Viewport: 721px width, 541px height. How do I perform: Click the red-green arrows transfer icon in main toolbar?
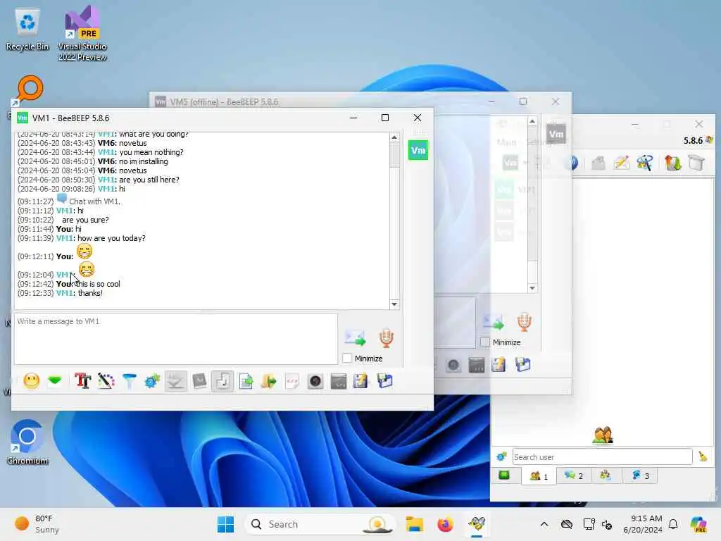pyautogui.click(x=672, y=163)
